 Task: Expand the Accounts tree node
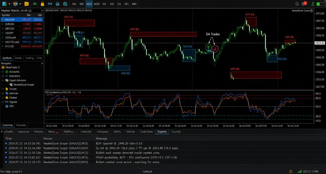(3, 72)
